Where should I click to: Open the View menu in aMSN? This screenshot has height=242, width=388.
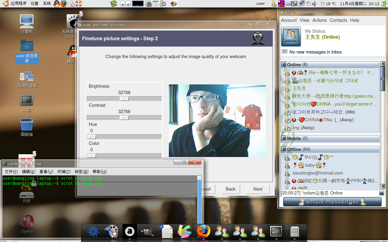[x=305, y=20]
